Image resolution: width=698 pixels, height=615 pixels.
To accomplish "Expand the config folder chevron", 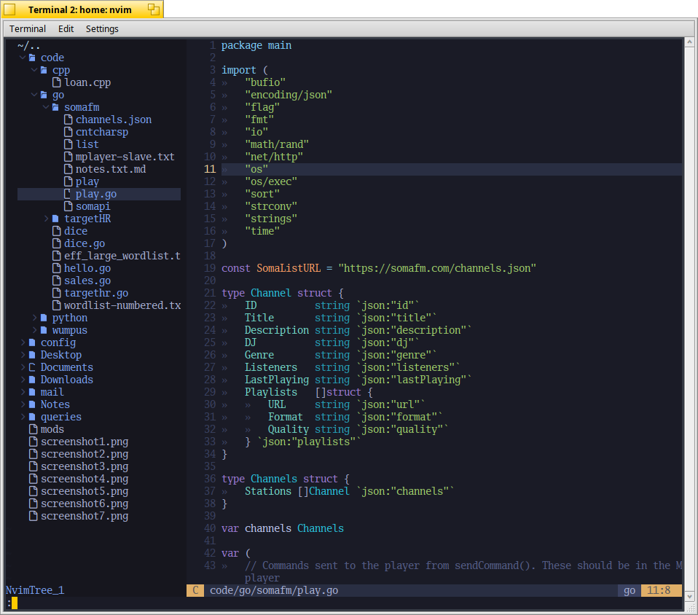I will (x=23, y=342).
